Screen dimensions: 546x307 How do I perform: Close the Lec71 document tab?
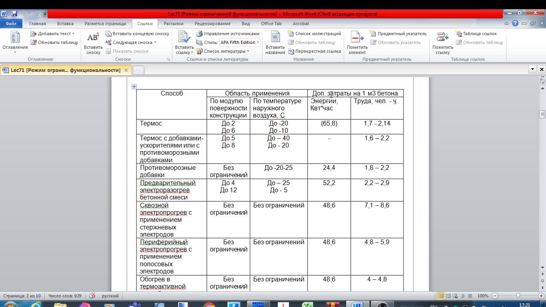click(x=126, y=70)
